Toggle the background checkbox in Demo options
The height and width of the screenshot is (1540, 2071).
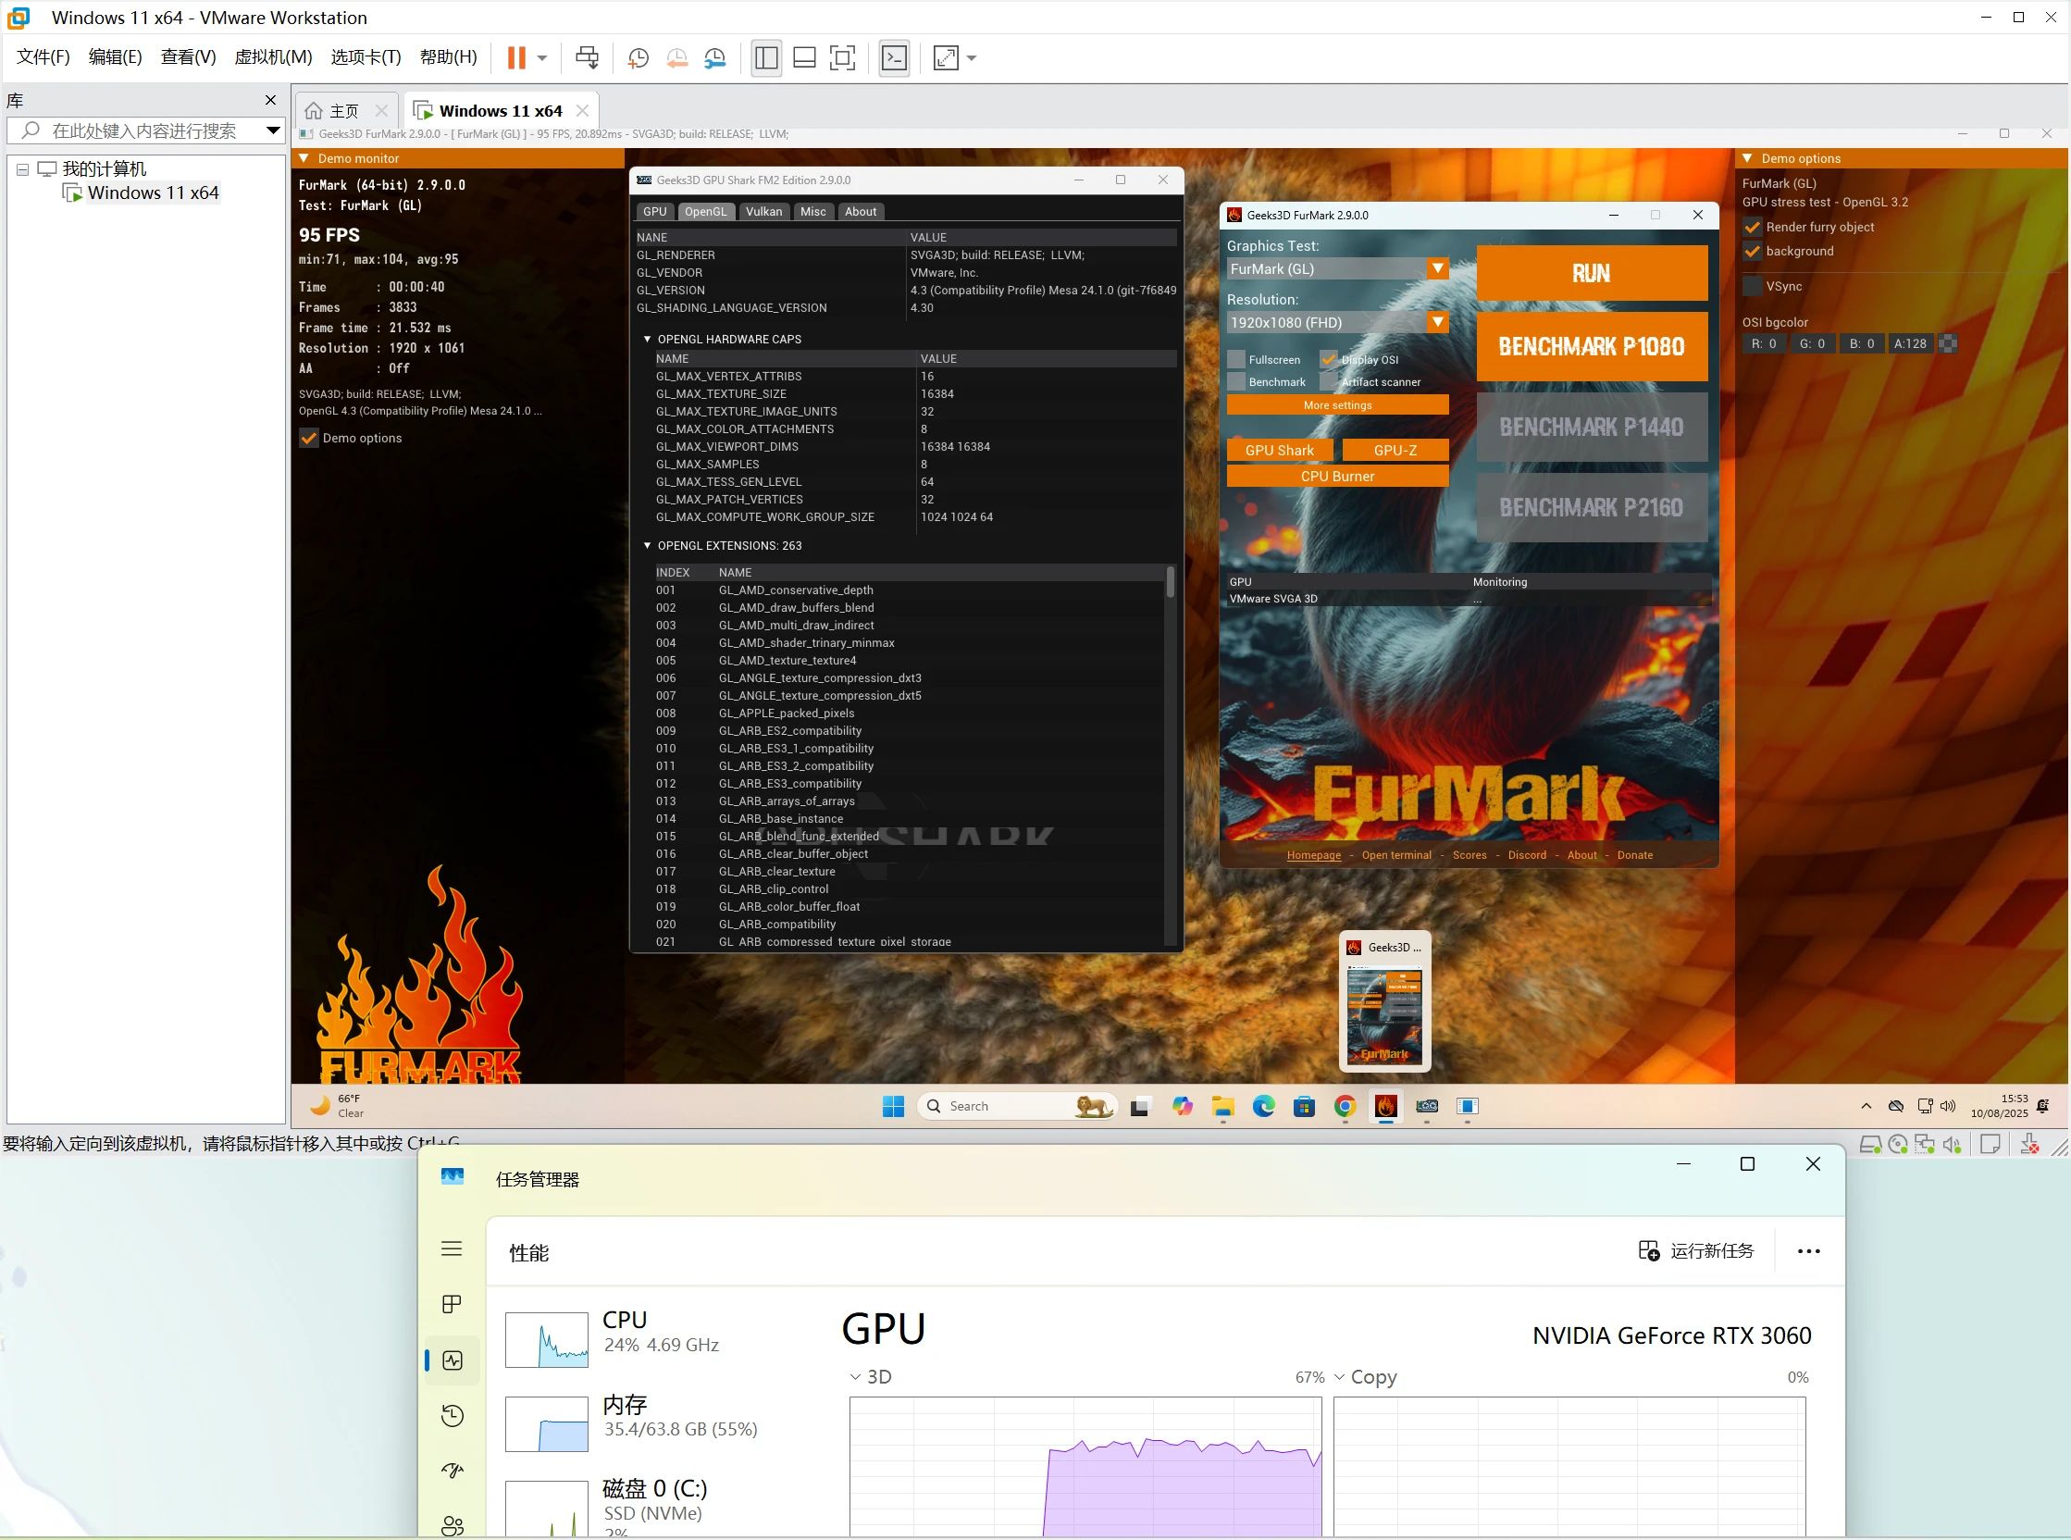tap(1753, 252)
